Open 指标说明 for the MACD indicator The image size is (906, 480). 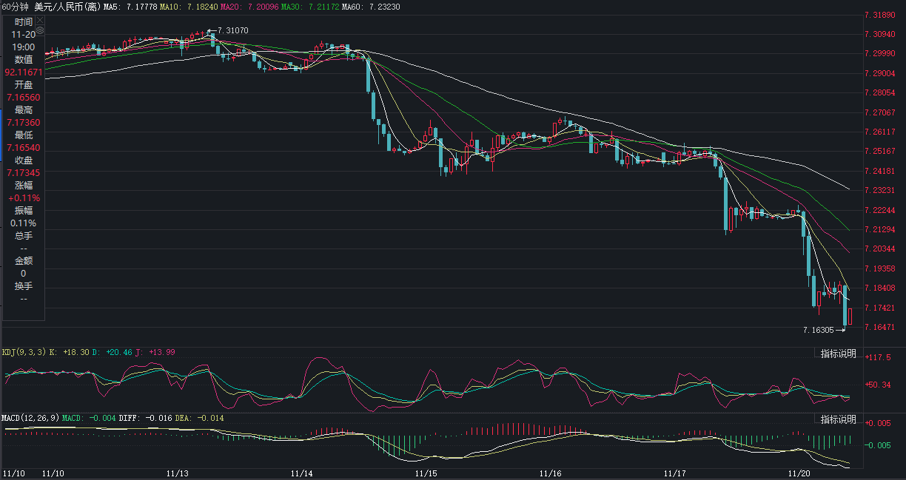tap(838, 419)
